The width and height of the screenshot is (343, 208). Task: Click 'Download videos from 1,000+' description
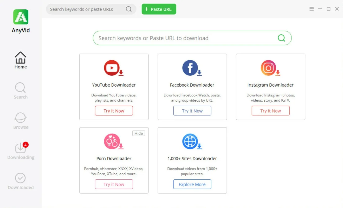pos(192,171)
